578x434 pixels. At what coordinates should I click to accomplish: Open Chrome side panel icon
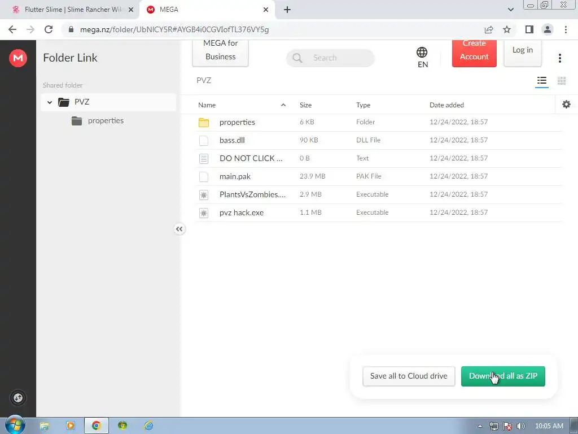pyautogui.click(x=529, y=29)
